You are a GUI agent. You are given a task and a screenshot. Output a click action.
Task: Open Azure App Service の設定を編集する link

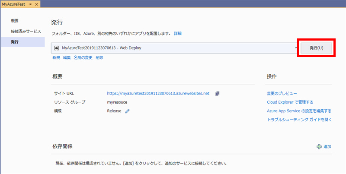click(299, 111)
